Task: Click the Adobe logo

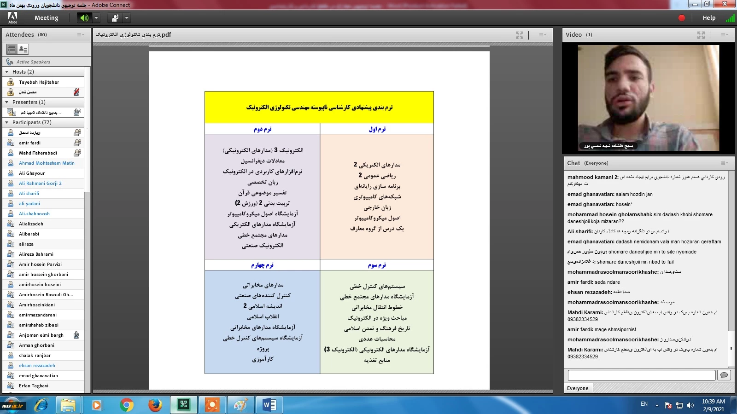Action: [12, 17]
